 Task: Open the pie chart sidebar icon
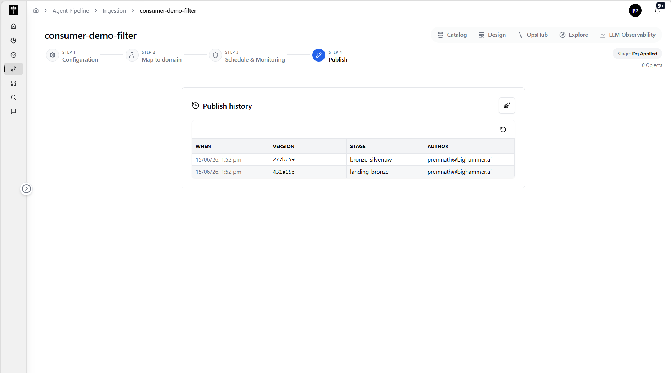13,40
